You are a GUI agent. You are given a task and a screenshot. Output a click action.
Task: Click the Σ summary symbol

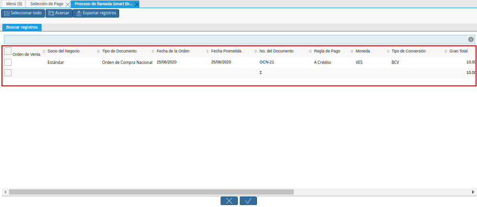[x=261, y=73]
